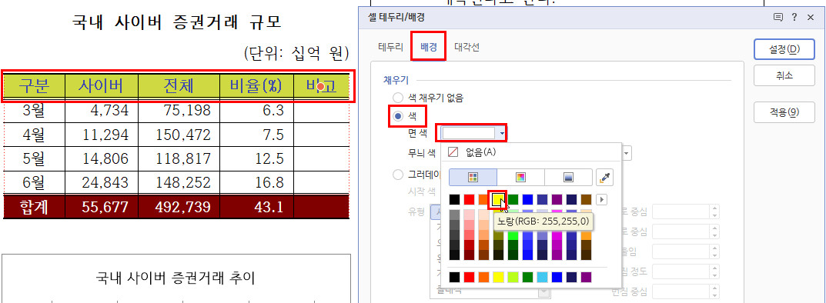Open dialog help question mark icon
This screenshot has width=826, height=303.
tap(794, 18)
